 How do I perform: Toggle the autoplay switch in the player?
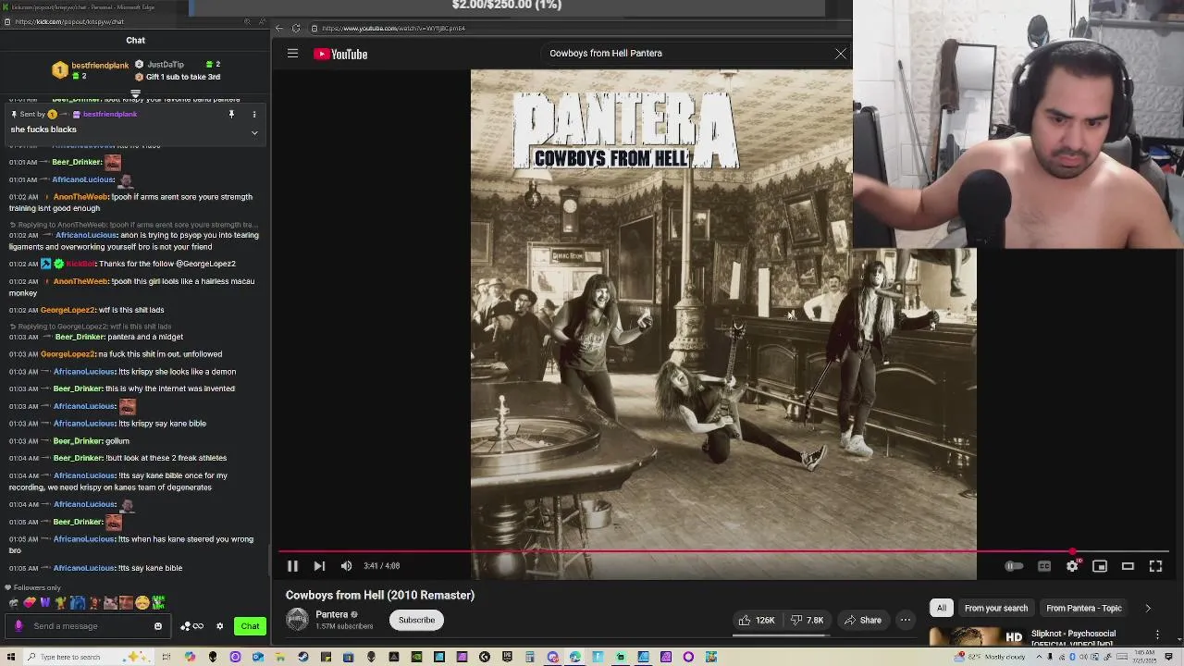1015,566
